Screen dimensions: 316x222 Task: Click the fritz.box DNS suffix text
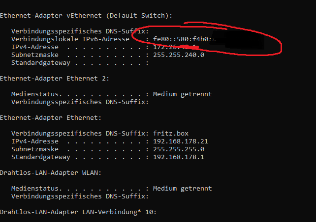tap(171, 134)
